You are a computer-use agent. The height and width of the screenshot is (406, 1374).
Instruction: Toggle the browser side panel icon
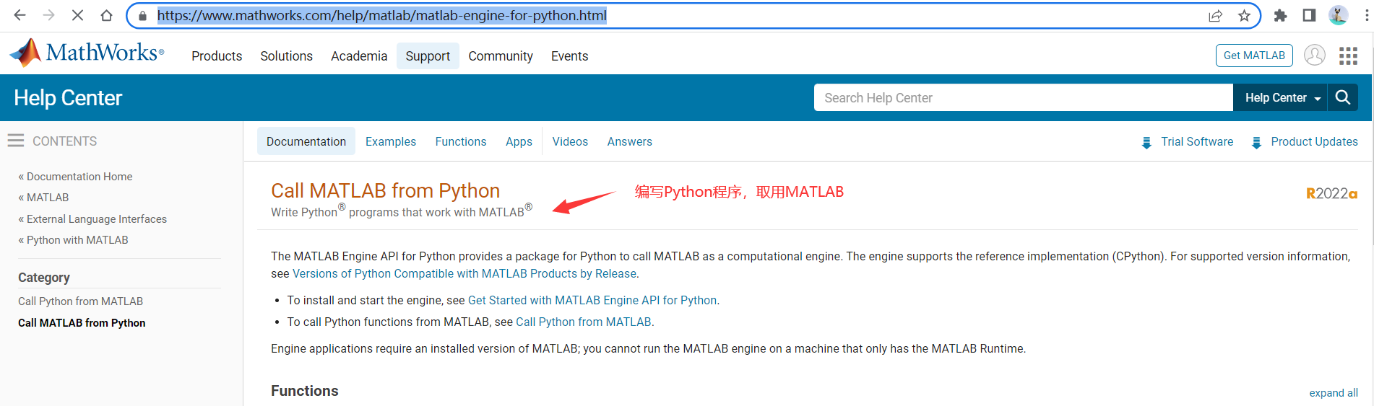click(1309, 15)
